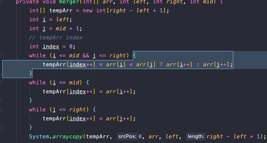
Task: Fold the while (i <= mid && j <= right) loop
Action: (1, 56)
